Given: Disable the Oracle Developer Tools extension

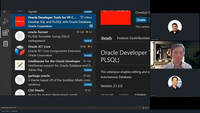Looking at the screenshot, I should [141, 20].
